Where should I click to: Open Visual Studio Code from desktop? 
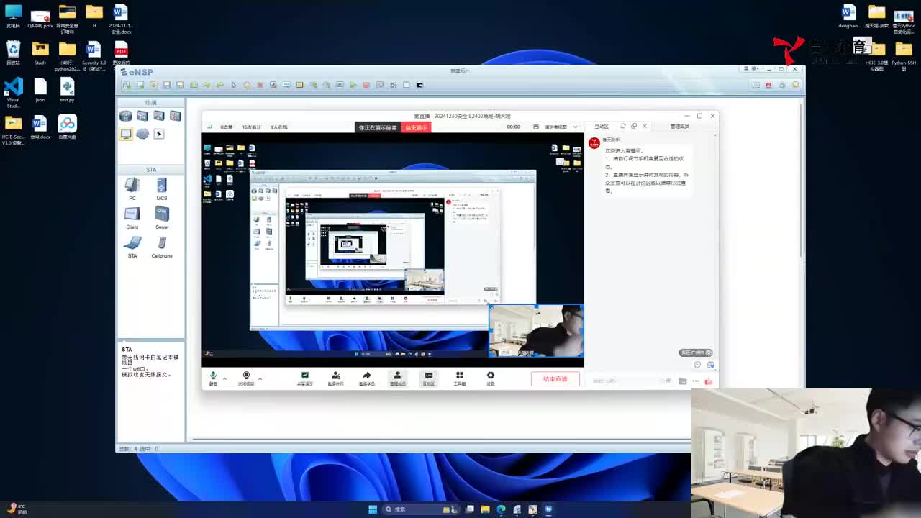13,91
